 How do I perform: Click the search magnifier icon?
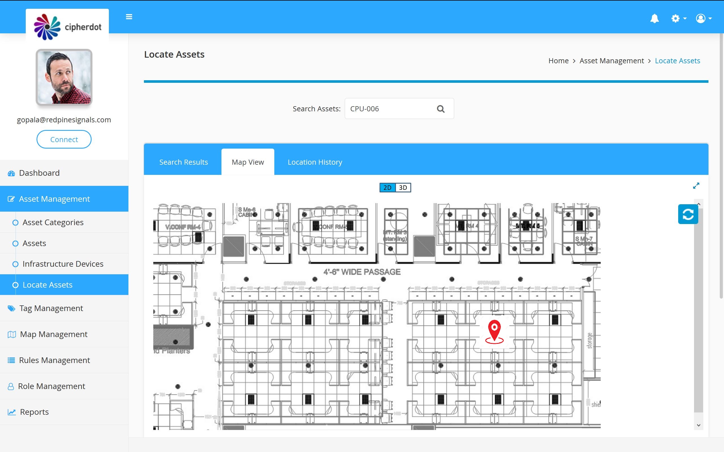440,109
